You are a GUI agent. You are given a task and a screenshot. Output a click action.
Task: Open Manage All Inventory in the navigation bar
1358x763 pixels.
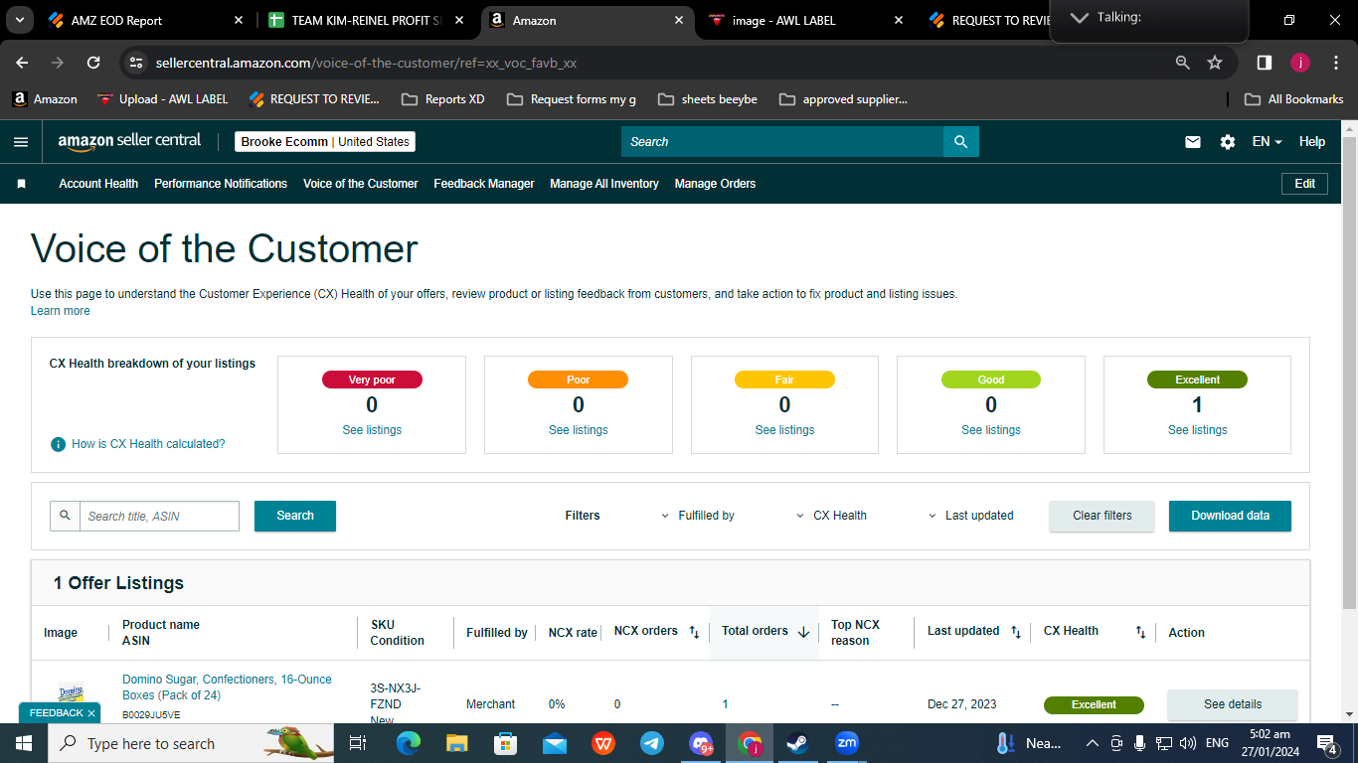click(604, 184)
